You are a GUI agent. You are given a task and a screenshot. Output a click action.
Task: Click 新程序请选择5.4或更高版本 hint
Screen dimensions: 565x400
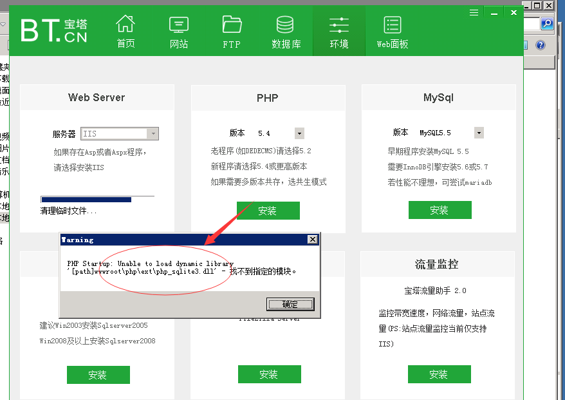coord(259,166)
